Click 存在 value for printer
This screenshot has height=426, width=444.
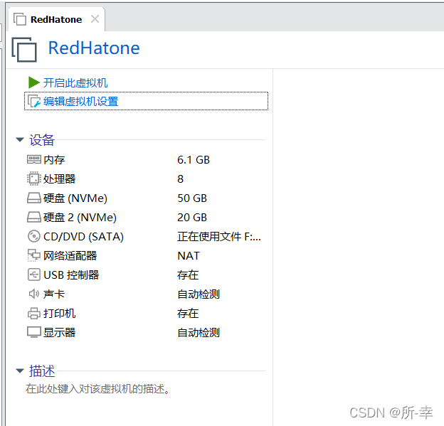(x=188, y=314)
